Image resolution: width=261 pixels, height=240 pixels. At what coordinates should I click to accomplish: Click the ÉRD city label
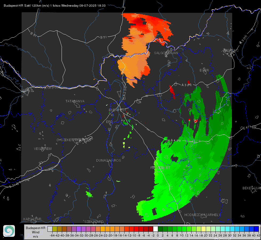[109, 122]
